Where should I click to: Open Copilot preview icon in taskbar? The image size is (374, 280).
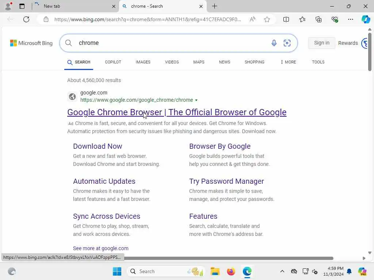point(363,271)
